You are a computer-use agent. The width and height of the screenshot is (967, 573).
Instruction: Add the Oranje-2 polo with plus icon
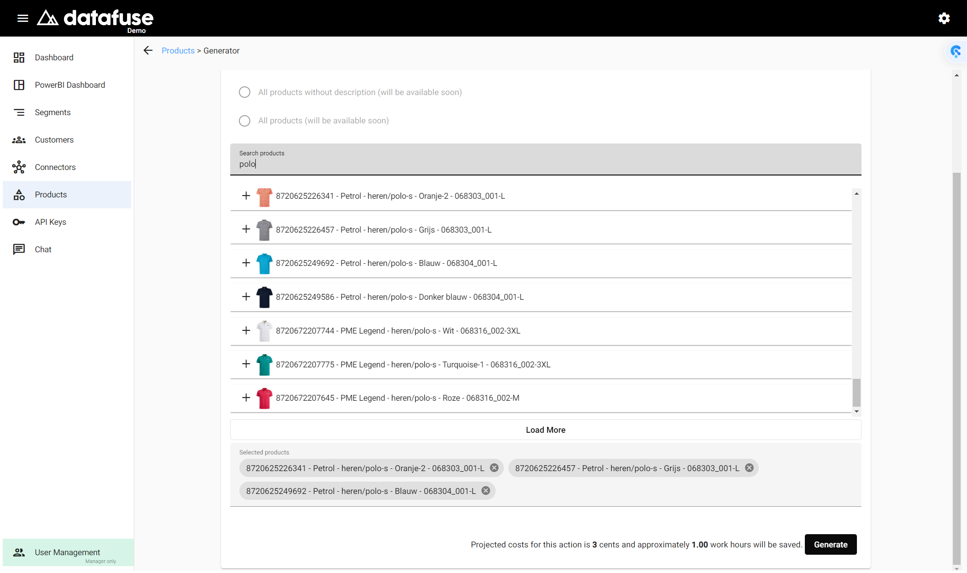click(246, 196)
